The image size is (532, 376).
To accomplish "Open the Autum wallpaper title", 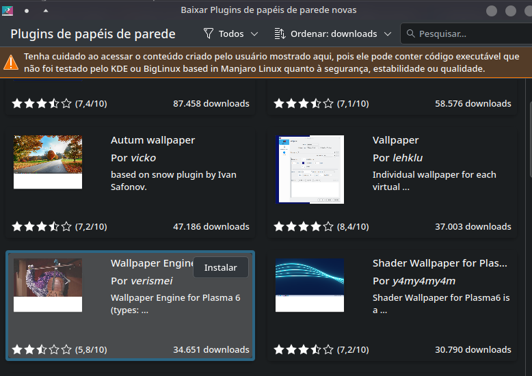I will pos(152,140).
